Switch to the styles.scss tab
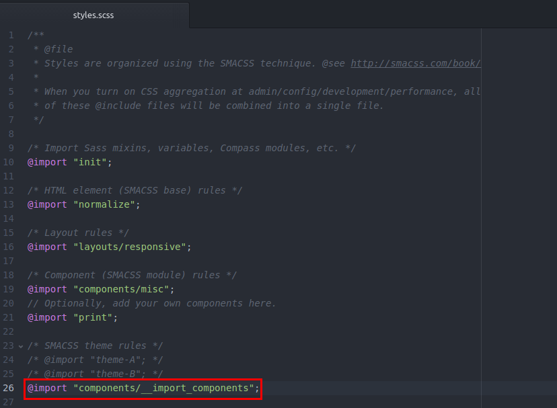The height and width of the screenshot is (408, 557). point(94,15)
